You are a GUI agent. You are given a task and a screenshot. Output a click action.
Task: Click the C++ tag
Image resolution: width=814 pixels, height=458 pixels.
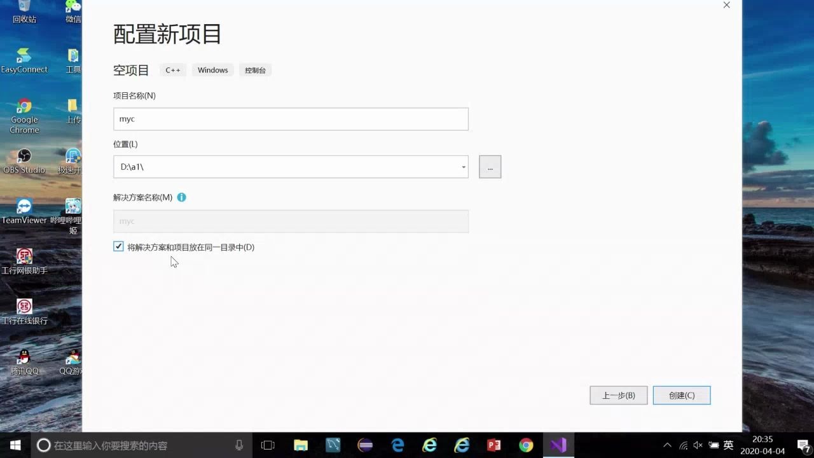coord(173,70)
